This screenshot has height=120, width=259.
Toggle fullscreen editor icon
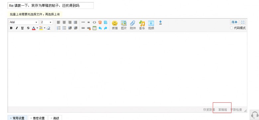(x=243, y=22)
